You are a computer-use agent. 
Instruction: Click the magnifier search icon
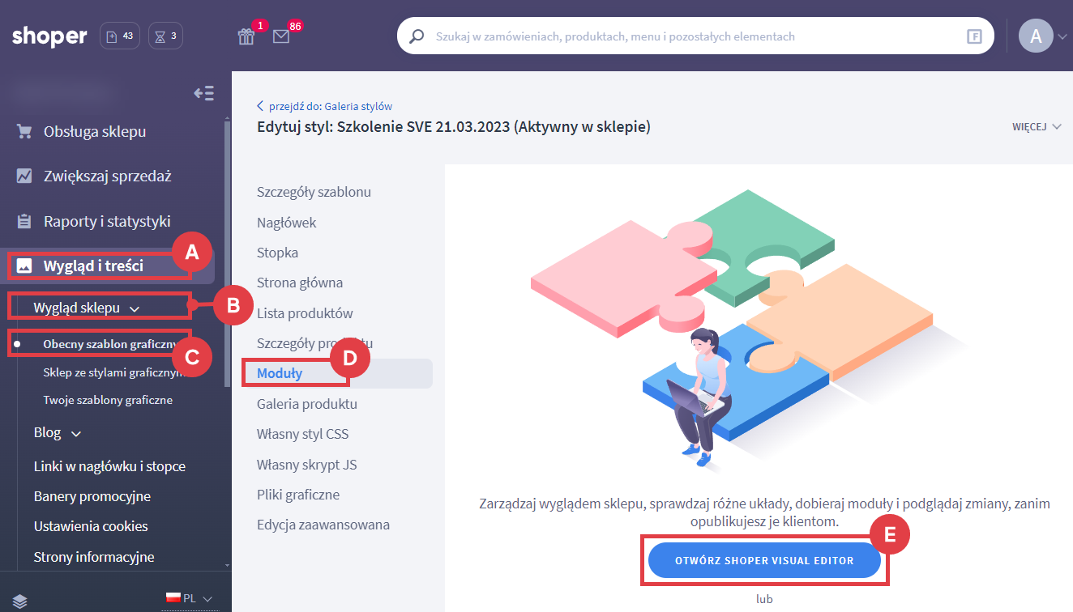(x=417, y=36)
